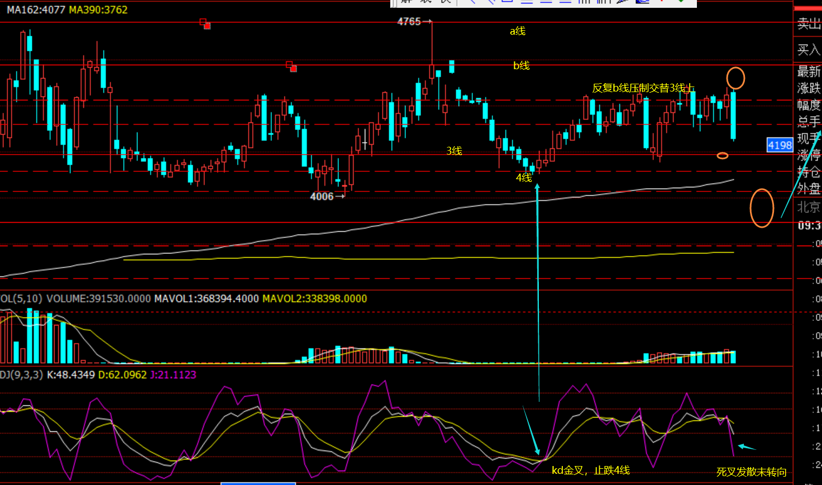Screen dimensions: 822x485
Task: Click the latest cyan candlestick on the chart
Action: (x=733, y=116)
